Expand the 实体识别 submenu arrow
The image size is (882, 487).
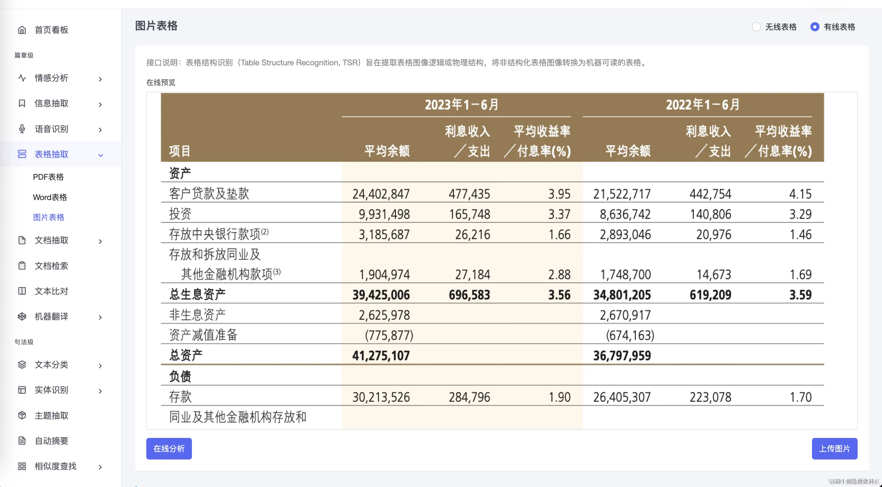[100, 391]
